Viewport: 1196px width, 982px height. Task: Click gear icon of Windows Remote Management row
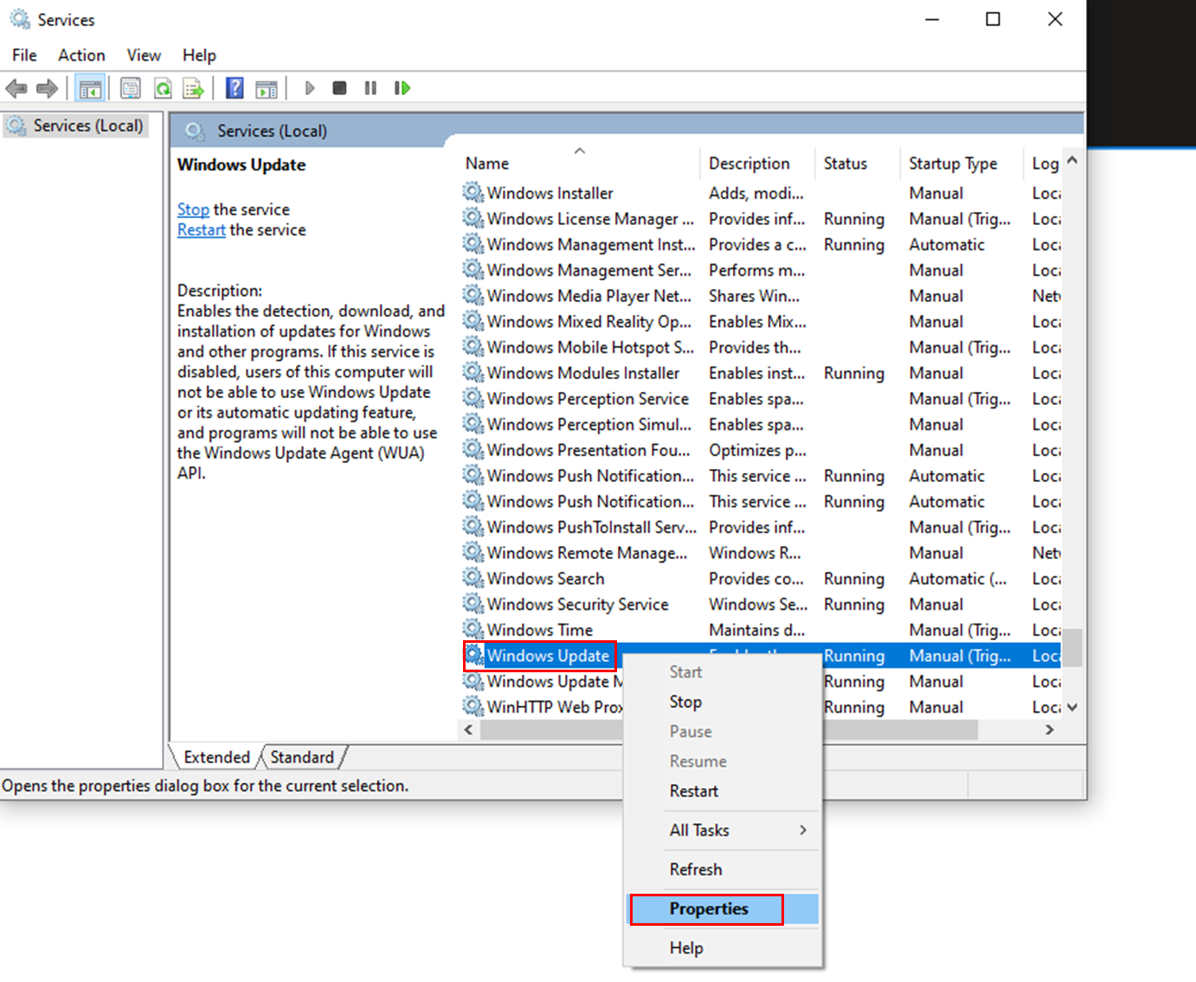tap(473, 552)
